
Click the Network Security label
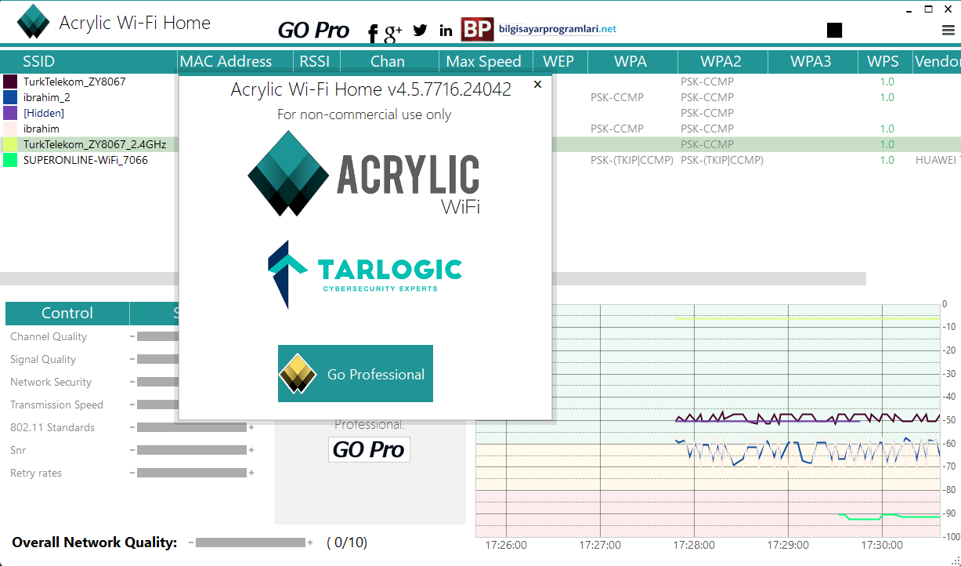pyautogui.click(x=51, y=382)
